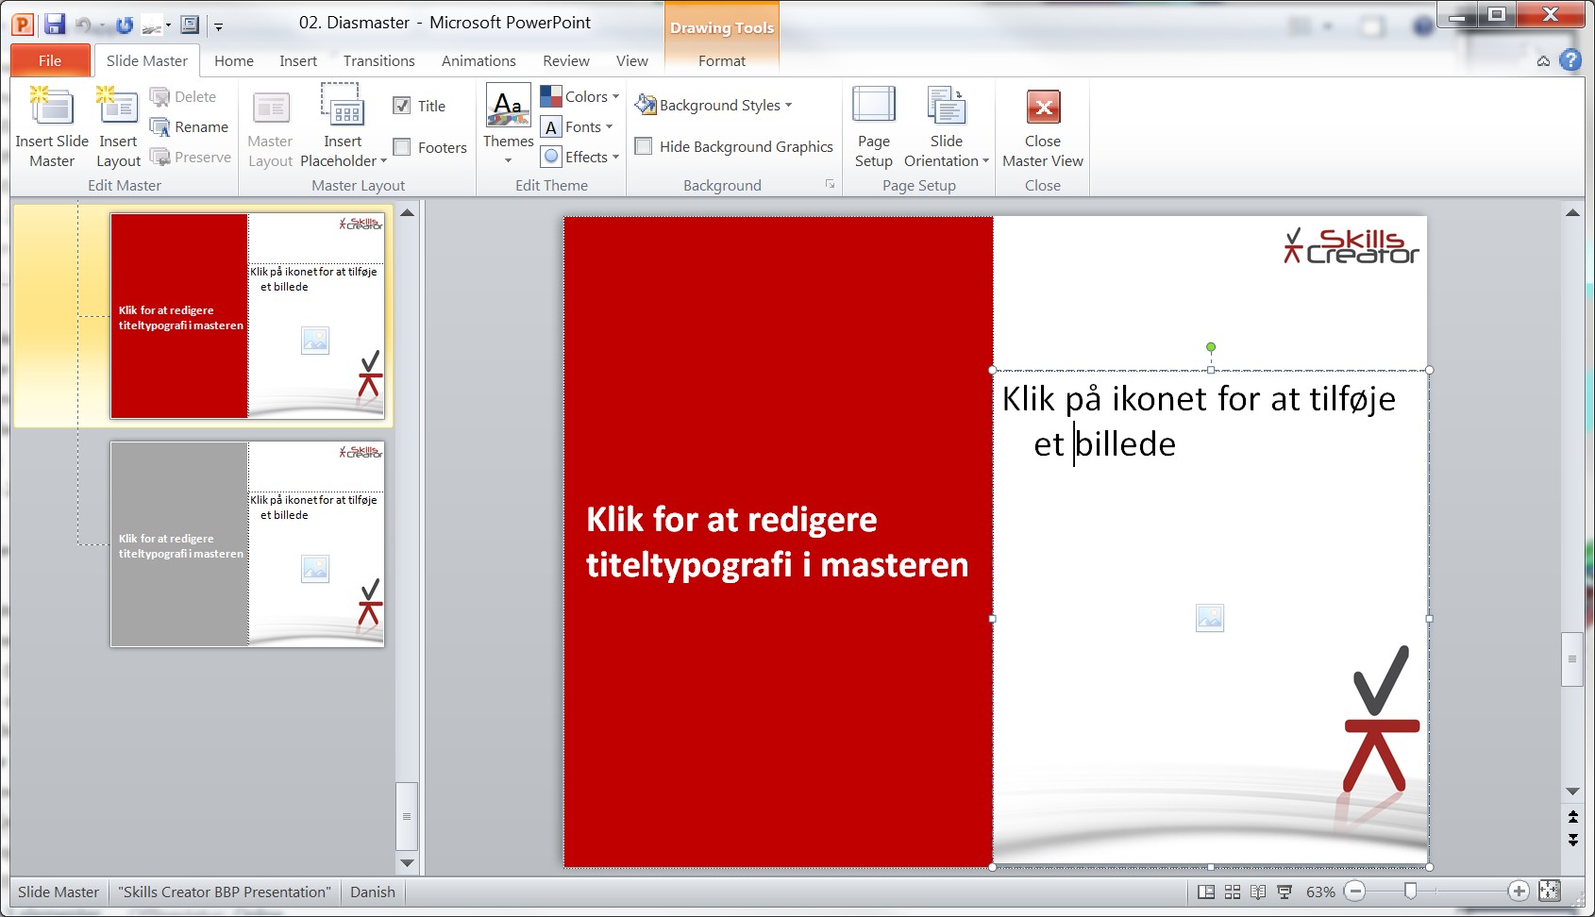Click the Insert Slide Master icon

[x=52, y=107]
